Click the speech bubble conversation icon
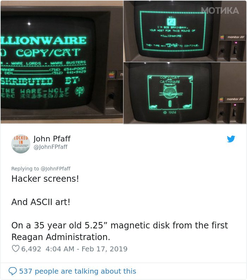 coord(13,271)
